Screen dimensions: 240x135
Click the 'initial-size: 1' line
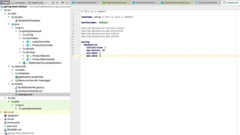(96, 48)
